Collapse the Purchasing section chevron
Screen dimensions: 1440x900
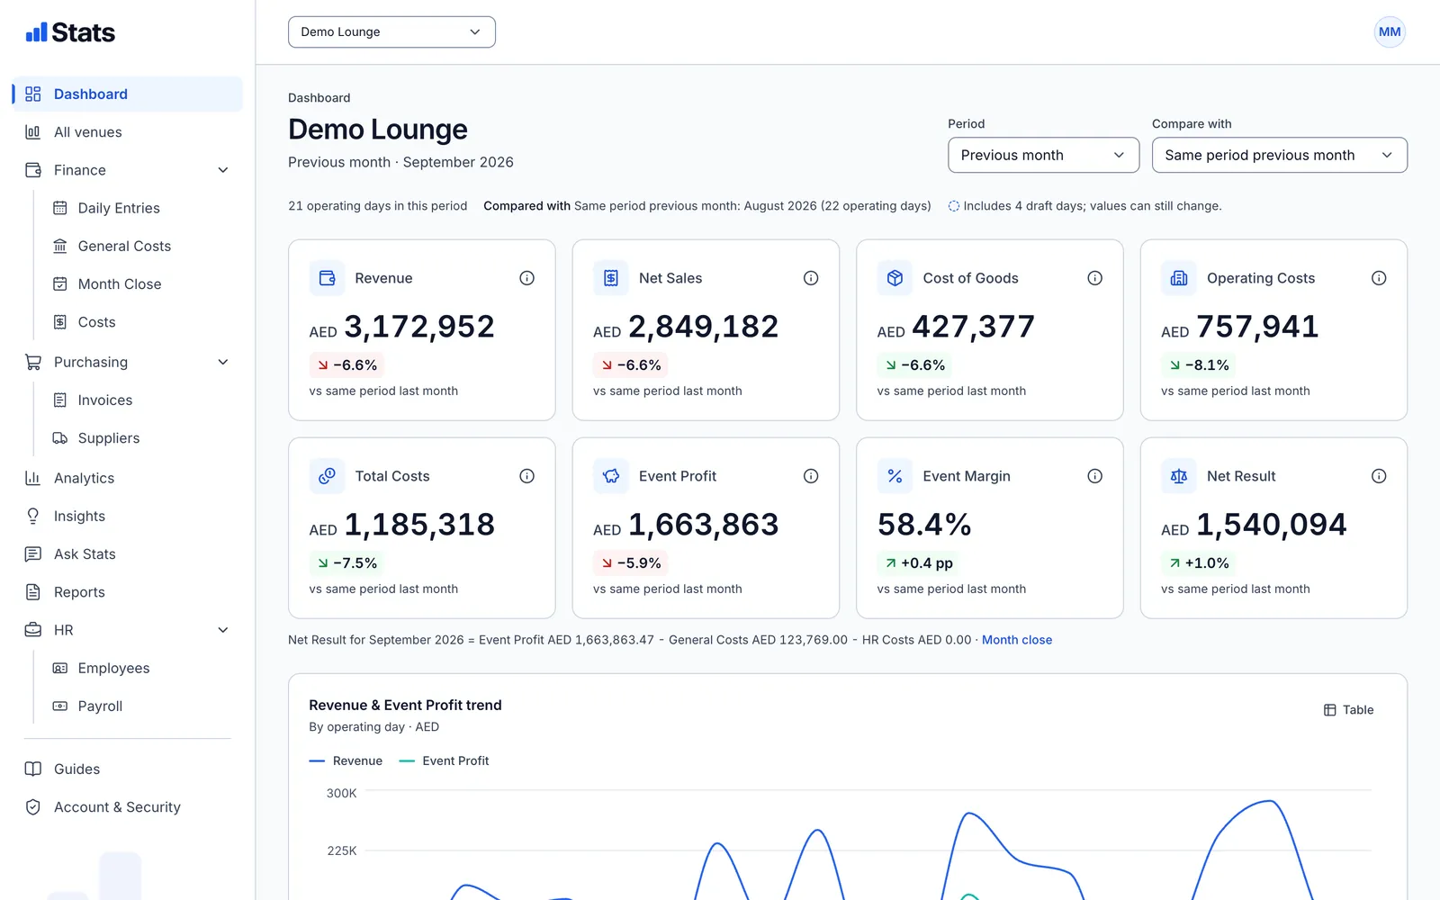click(223, 362)
